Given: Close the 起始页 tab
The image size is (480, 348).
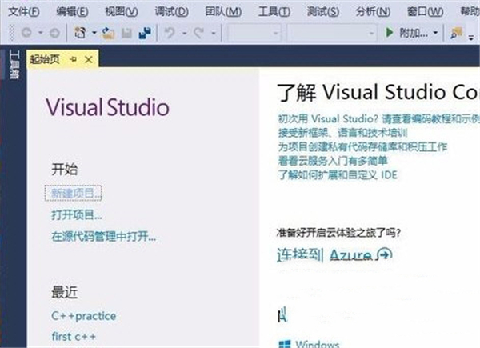Looking at the screenshot, I should 88,59.
